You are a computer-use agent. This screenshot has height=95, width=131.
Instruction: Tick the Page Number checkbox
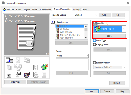pos(94,45)
